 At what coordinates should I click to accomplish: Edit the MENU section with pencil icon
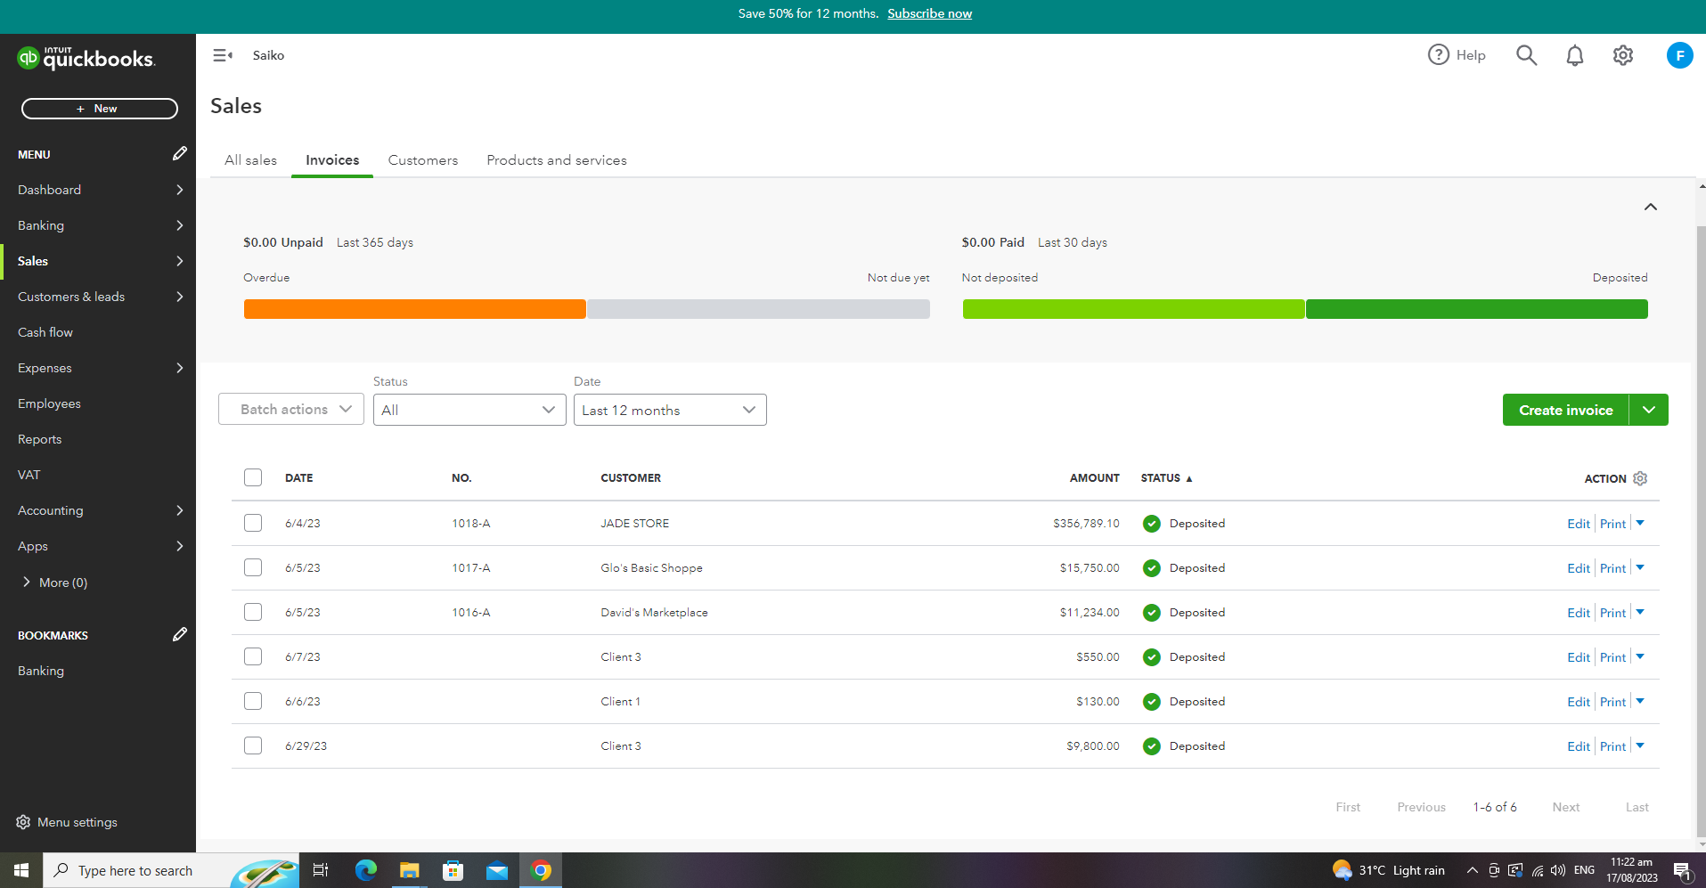[x=180, y=153]
